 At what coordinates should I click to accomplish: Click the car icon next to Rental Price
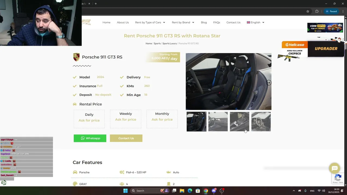pyautogui.click(x=75, y=104)
